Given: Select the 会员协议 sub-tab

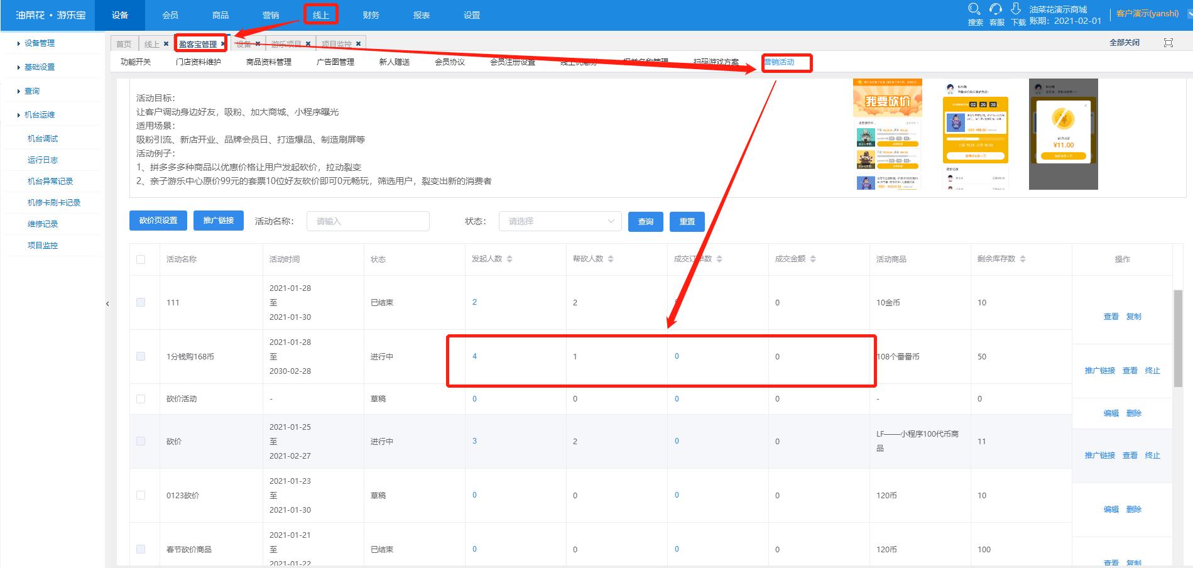Looking at the screenshot, I should (450, 62).
